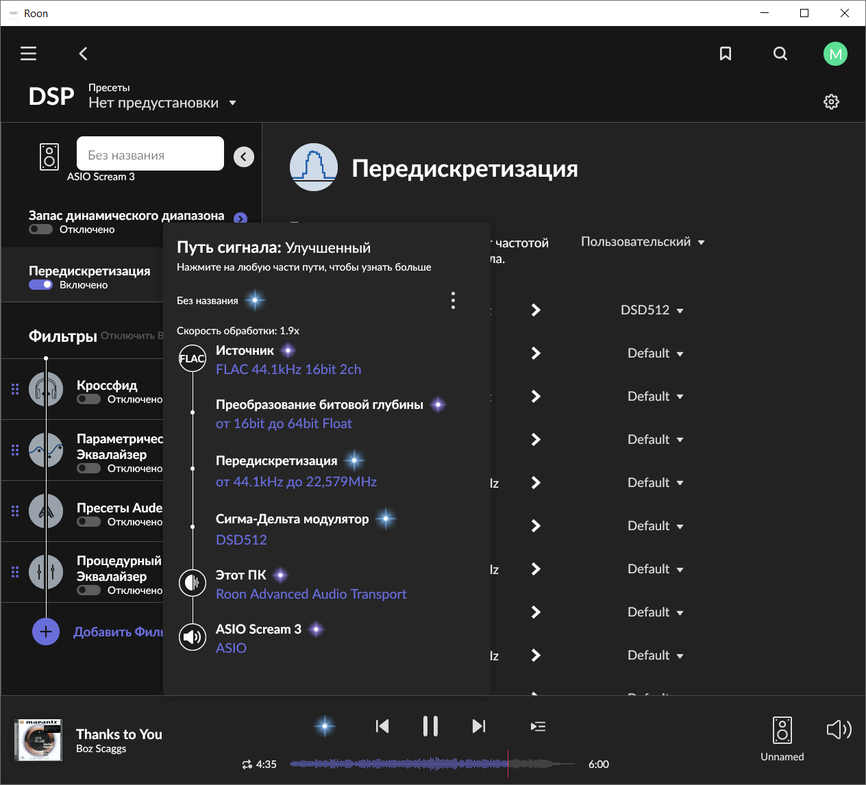Click the bookmark icon in top bar
866x785 pixels.
[726, 53]
